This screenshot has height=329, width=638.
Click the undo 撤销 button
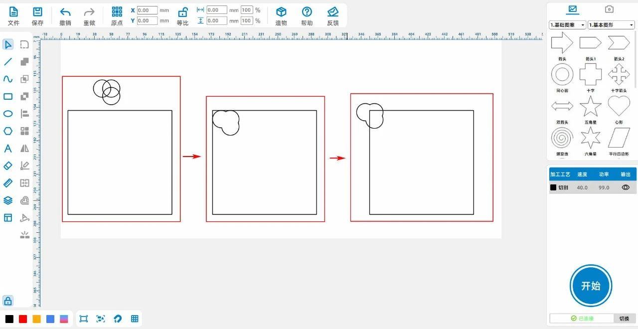tap(65, 16)
